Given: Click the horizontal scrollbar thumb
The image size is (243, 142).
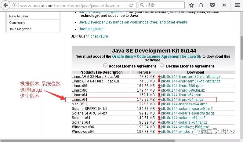Looking at the screenshot, I should click(x=88, y=140).
